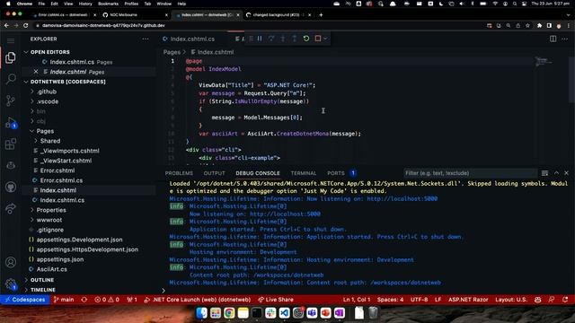Expand the OUTLINE section

[x=42, y=280]
